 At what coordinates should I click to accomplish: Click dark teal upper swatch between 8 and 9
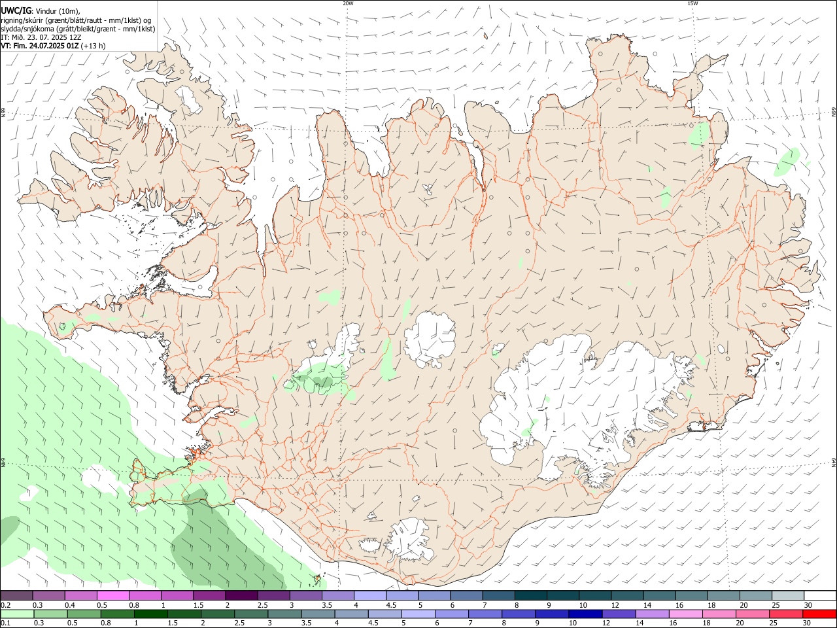[531, 595]
